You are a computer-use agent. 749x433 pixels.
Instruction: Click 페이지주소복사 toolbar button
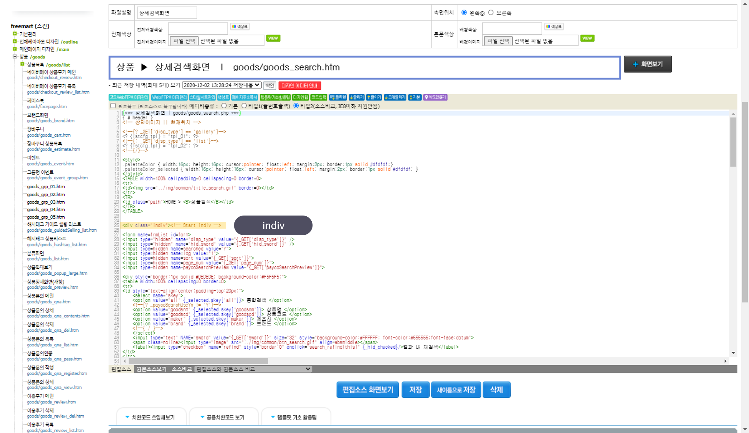coord(244,97)
